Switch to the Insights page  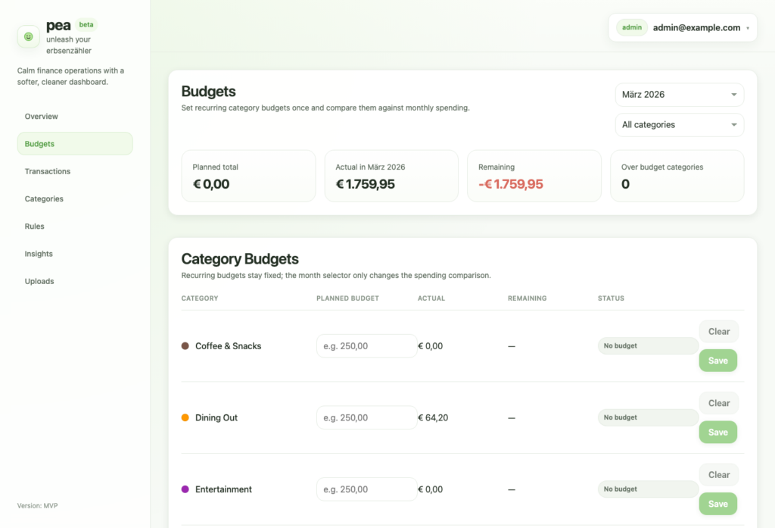(x=39, y=254)
